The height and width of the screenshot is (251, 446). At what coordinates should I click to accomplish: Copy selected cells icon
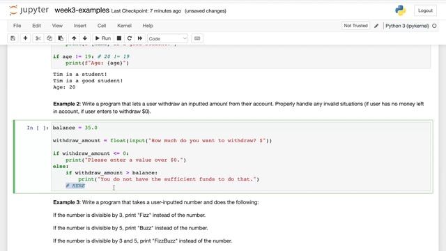[x=49, y=38]
